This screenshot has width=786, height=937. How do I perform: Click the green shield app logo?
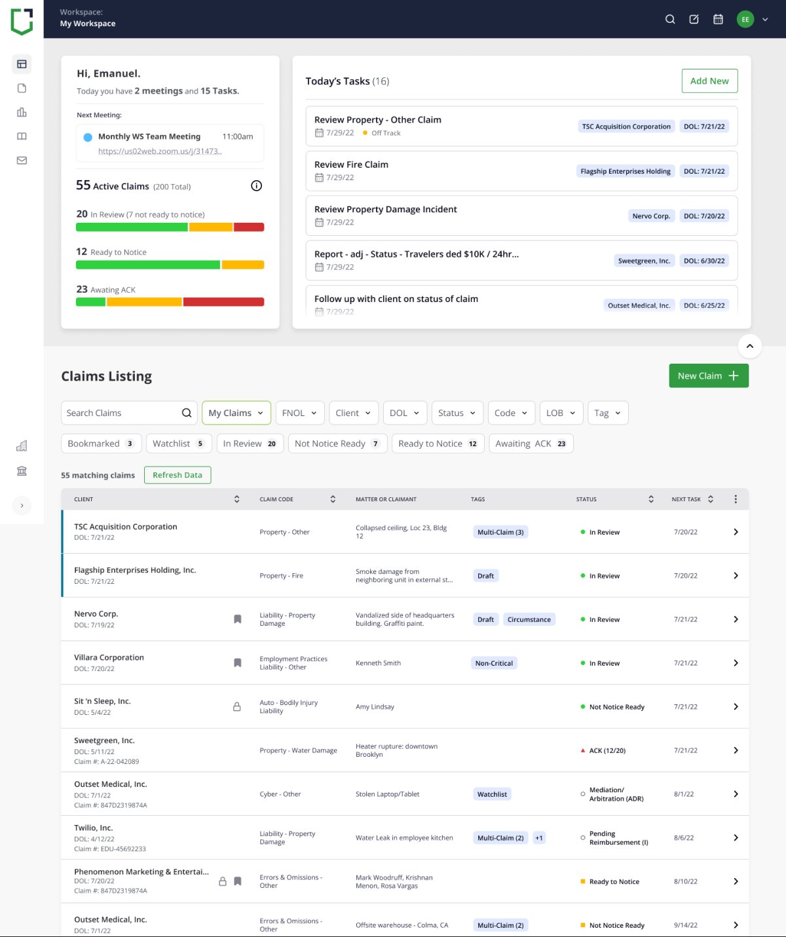click(22, 21)
